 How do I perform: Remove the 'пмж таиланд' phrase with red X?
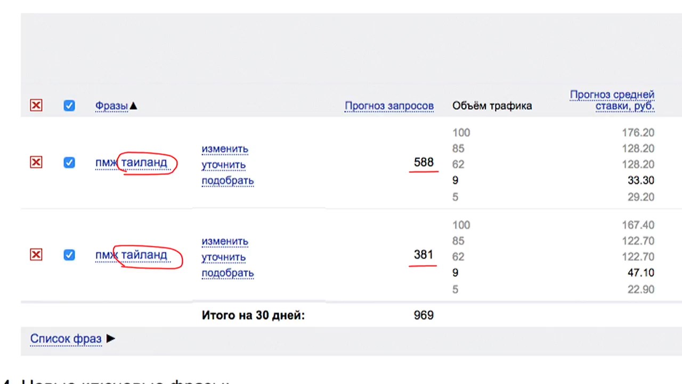click(x=36, y=162)
